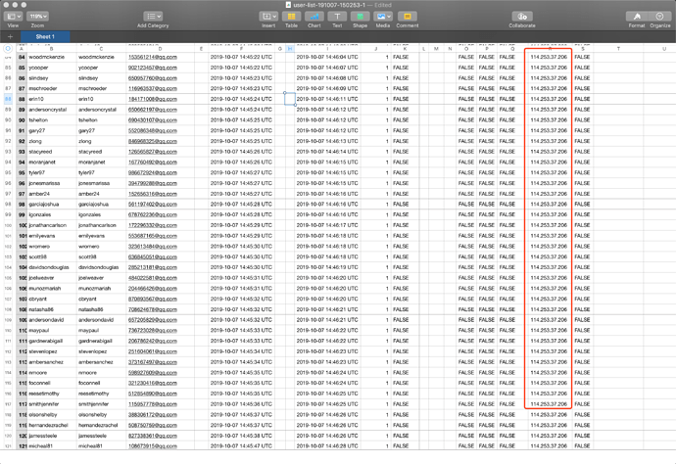Open the Insert menu in toolbar
The width and height of the screenshot is (676, 464).
point(268,17)
